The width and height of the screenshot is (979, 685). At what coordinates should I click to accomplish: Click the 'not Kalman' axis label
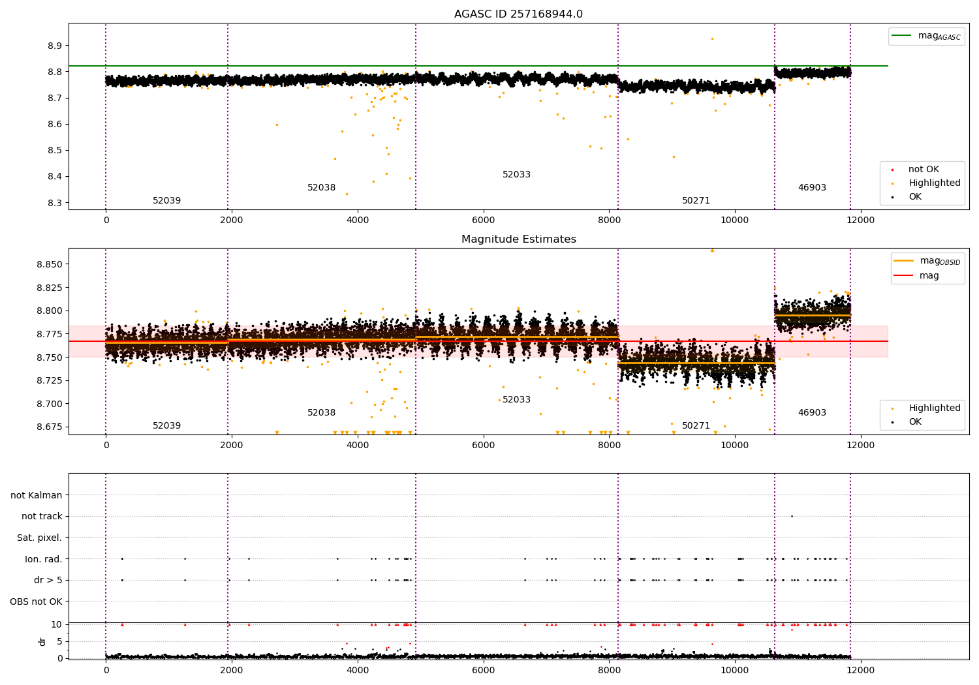coord(37,495)
